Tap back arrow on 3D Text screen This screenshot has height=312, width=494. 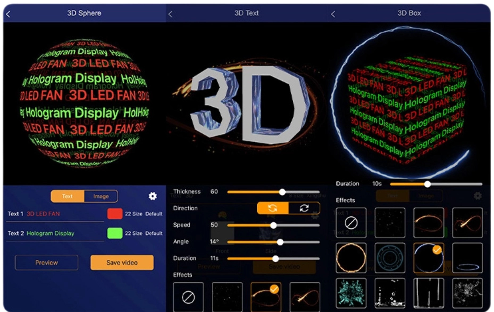pyautogui.click(x=170, y=14)
